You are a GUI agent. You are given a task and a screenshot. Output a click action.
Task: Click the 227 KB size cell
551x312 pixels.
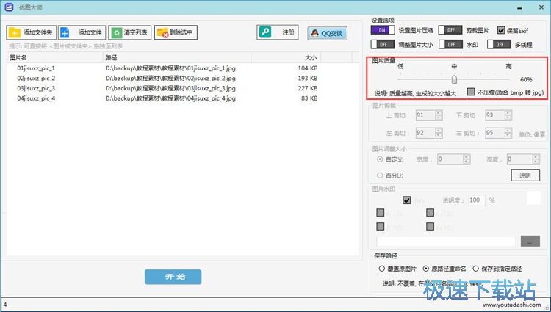pyautogui.click(x=308, y=88)
